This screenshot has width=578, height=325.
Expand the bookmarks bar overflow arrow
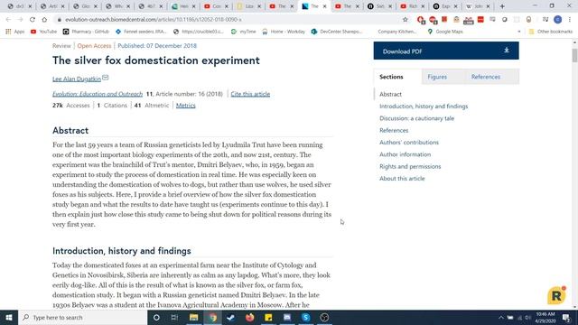(x=519, y=32)
